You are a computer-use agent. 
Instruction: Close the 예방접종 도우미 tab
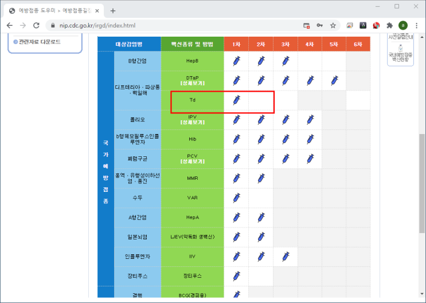point(97,11)
